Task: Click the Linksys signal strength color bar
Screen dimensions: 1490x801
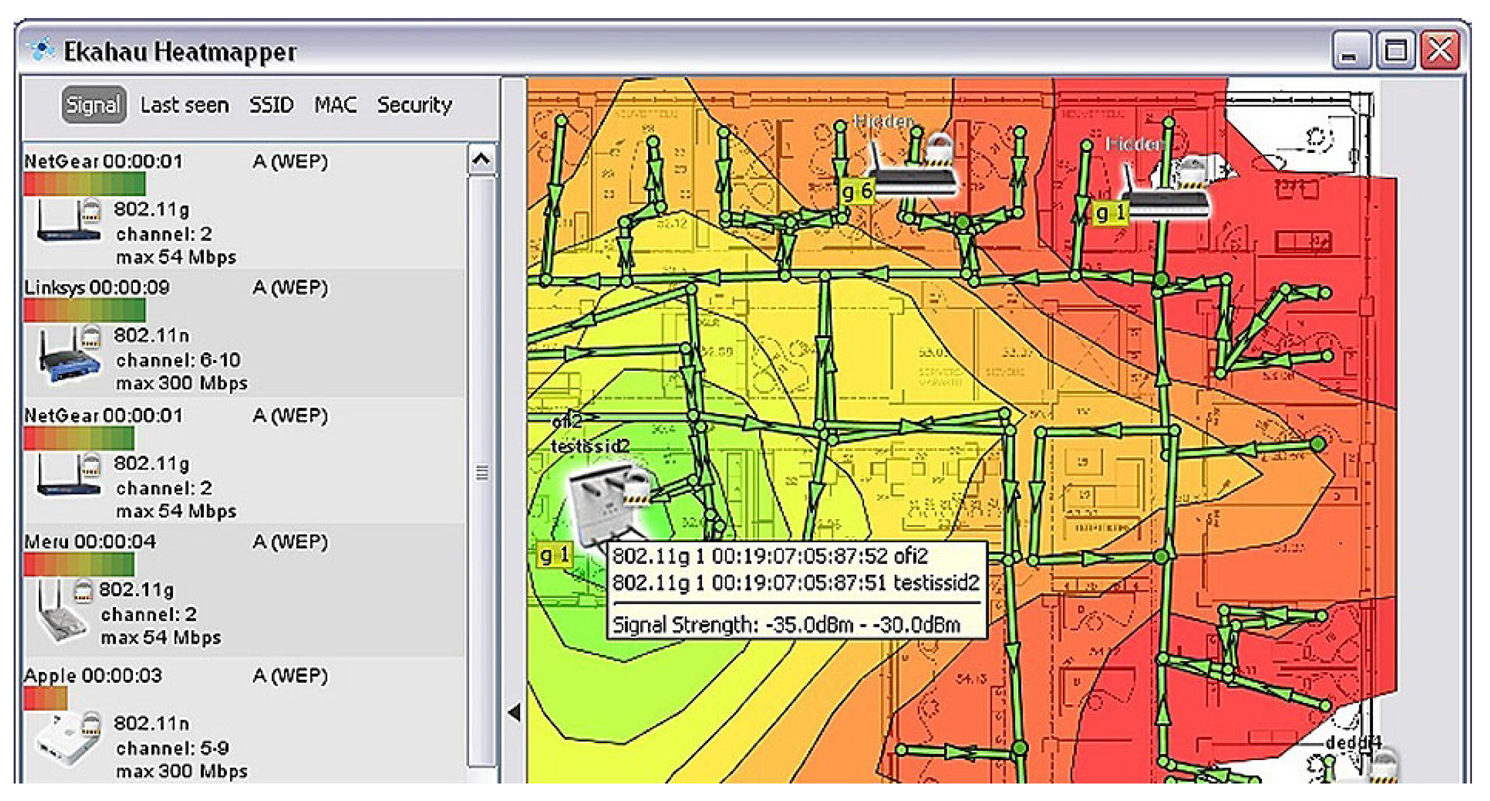Action: click(x=84, y=311)
